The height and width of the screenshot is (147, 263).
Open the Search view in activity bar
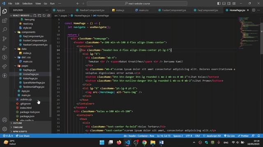coord(5,30)
